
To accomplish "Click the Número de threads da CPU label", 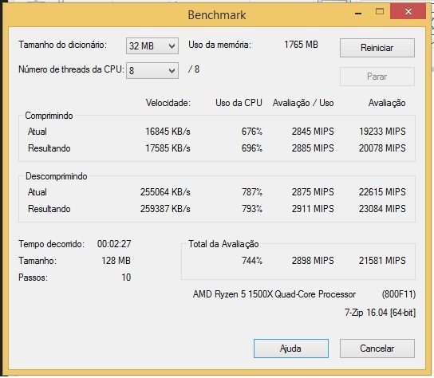I will click(x=71, y=69).
